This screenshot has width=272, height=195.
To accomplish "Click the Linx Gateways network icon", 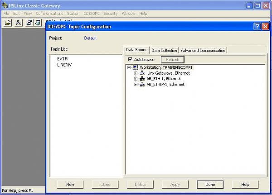I will 142,73.
